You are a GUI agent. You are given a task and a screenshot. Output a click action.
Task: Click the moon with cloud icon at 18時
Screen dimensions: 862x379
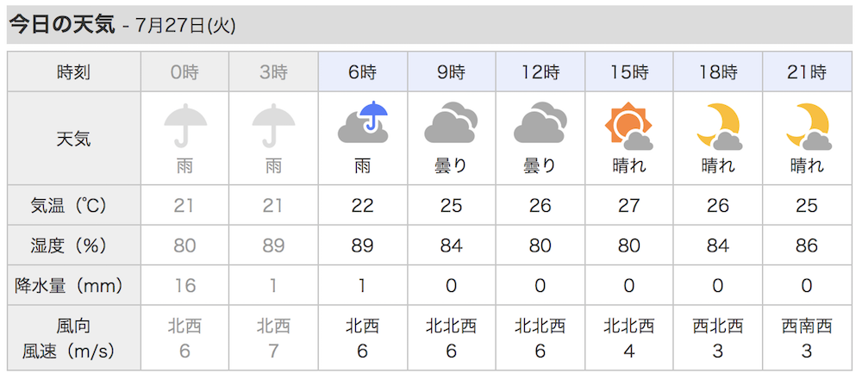pos(719,127)
